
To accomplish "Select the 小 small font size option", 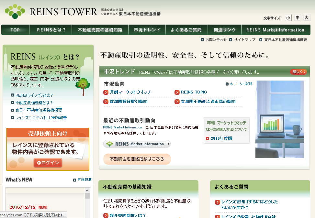I will point(288,18).
